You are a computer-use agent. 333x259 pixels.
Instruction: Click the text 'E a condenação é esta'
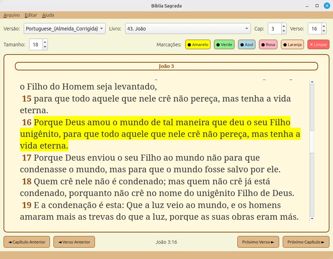point(79,205)
